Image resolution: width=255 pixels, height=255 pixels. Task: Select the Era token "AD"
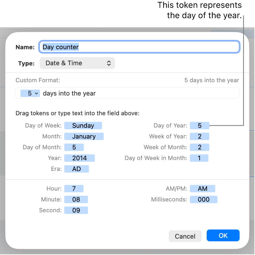(76, 169)
